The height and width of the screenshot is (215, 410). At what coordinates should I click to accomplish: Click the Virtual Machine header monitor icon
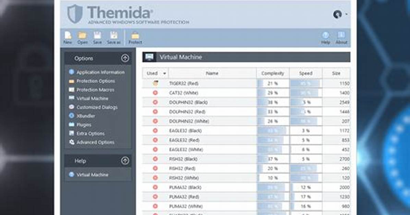click(149, 57)
